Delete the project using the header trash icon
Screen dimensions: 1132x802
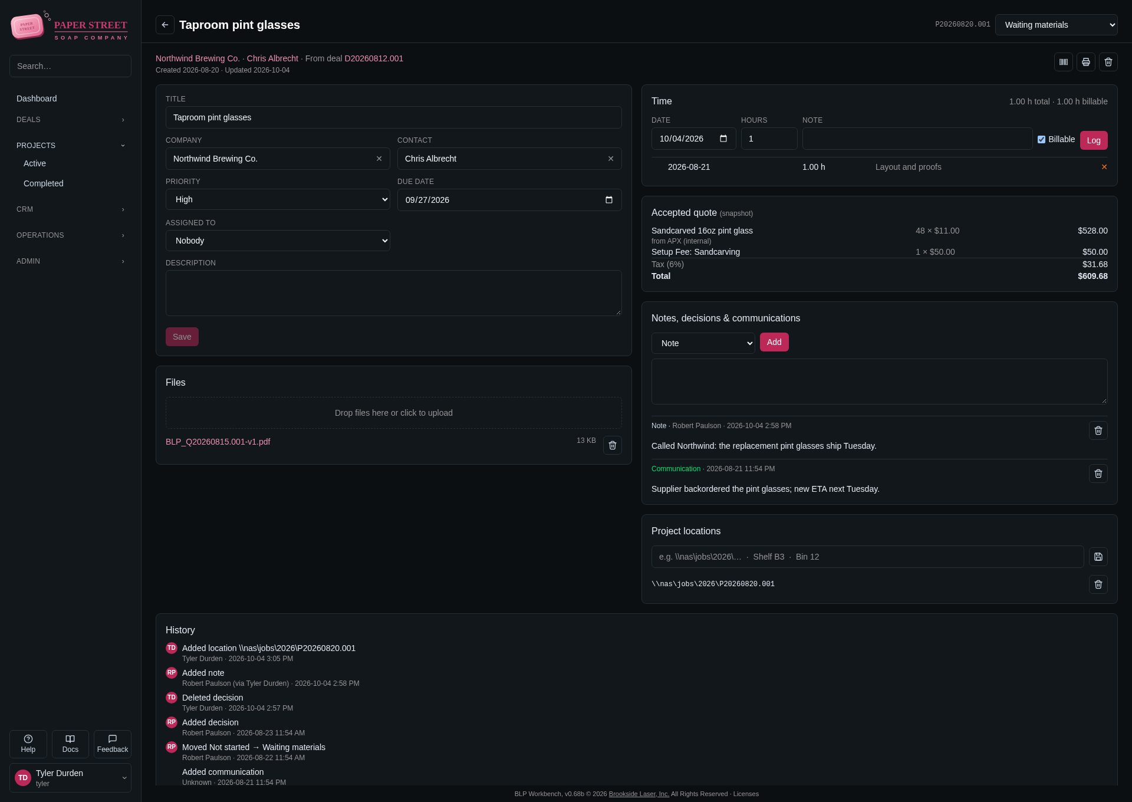click(x=1108, y=62)
